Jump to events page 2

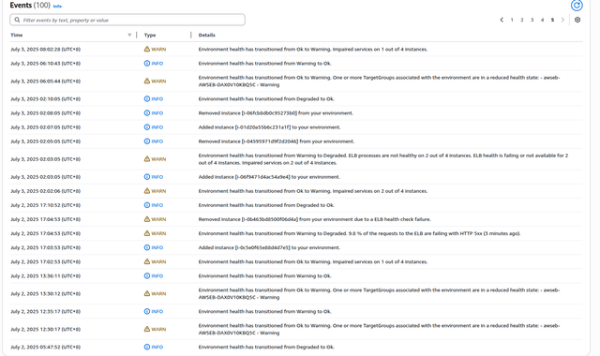pyautogui.click(x=522, y=20)
